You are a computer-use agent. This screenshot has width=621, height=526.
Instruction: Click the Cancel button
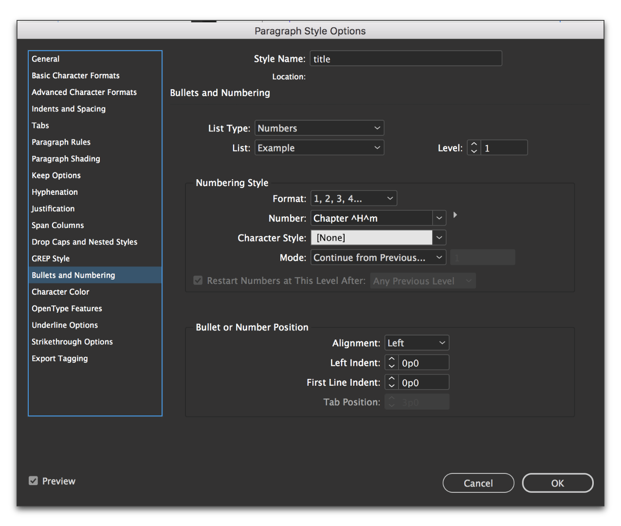click(478, 483)
